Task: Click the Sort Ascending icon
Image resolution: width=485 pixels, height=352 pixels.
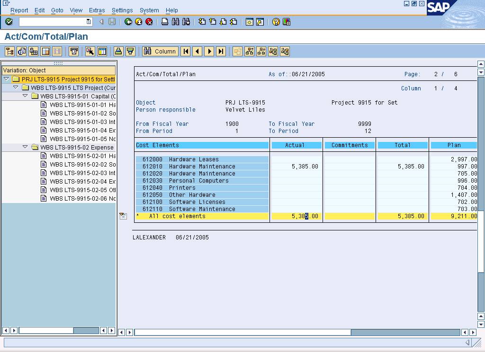Action: tap(118, 51)
